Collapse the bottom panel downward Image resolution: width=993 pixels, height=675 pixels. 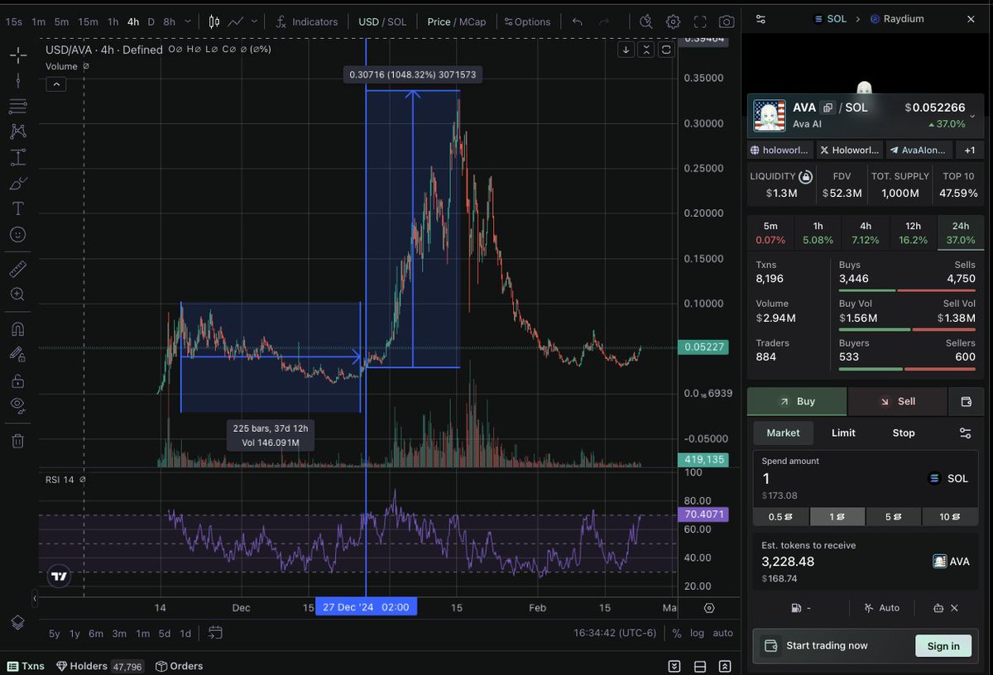(674, 666)
